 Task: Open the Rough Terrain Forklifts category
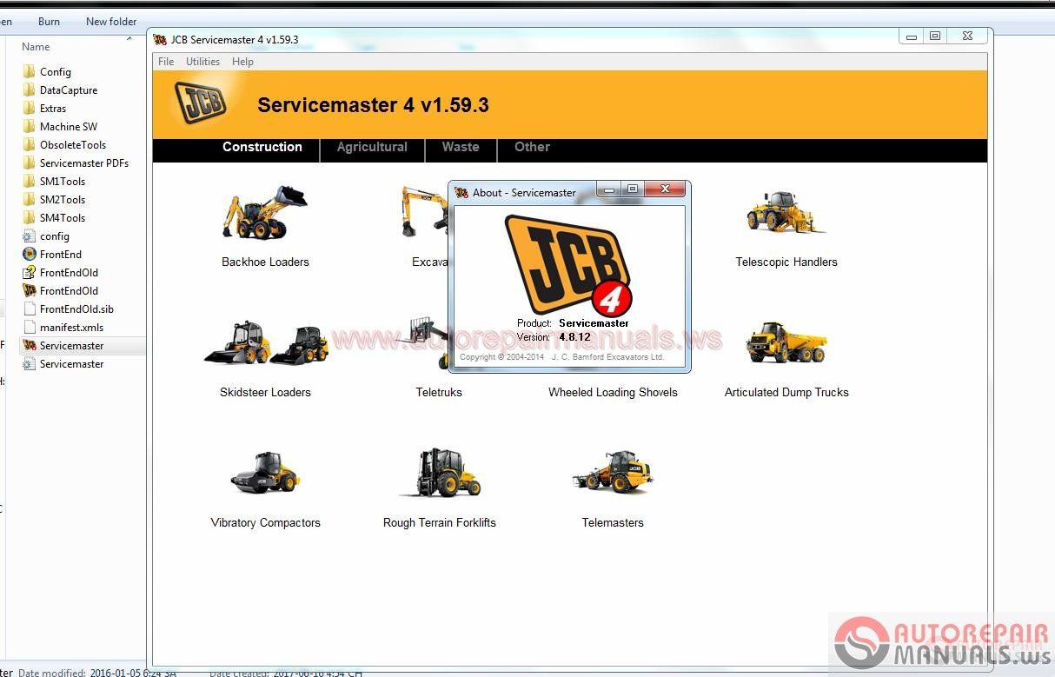(439, 474)
